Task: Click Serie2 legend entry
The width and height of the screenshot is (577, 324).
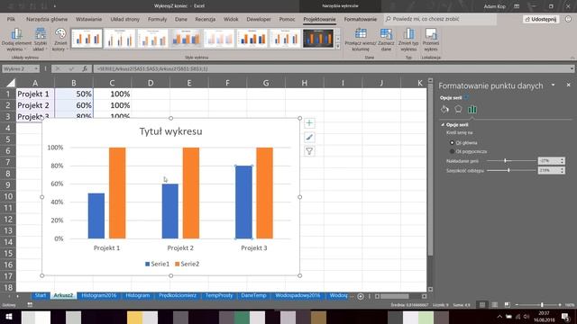Action: [x=187, y=264]
